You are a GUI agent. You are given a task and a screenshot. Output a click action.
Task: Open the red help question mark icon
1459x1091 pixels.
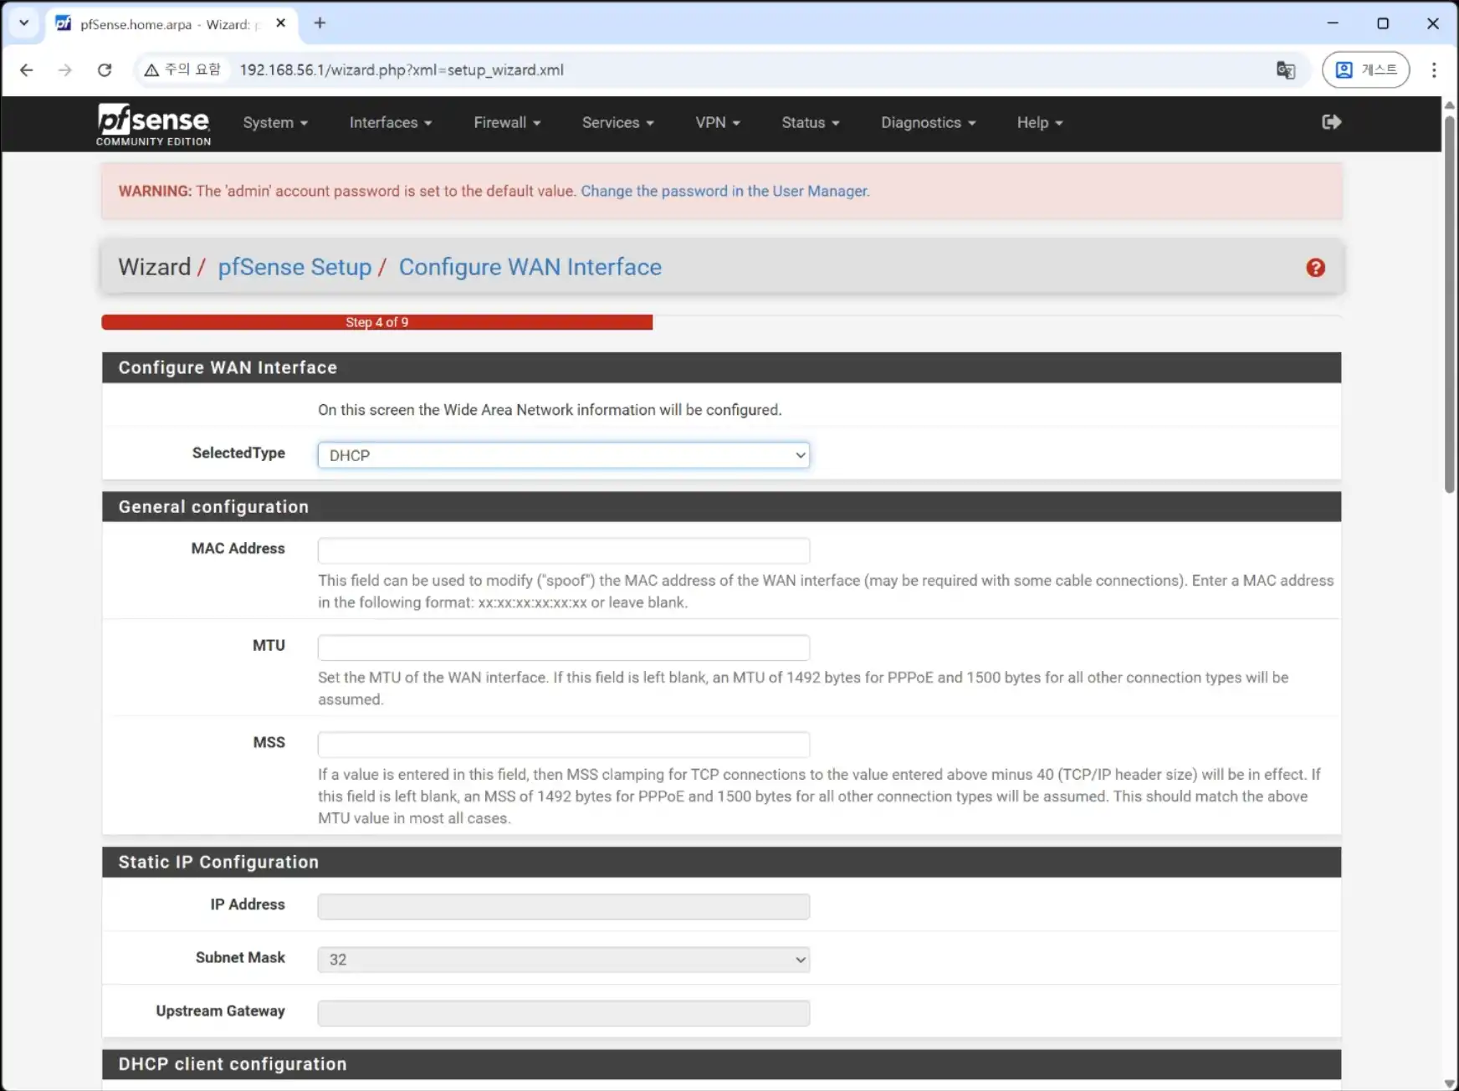1315,268
